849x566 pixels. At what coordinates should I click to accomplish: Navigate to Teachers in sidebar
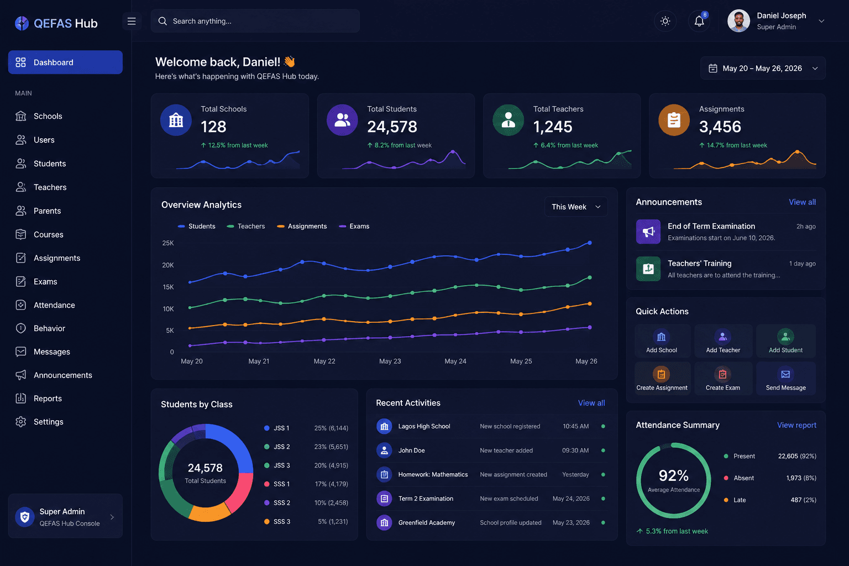[65, 187]
